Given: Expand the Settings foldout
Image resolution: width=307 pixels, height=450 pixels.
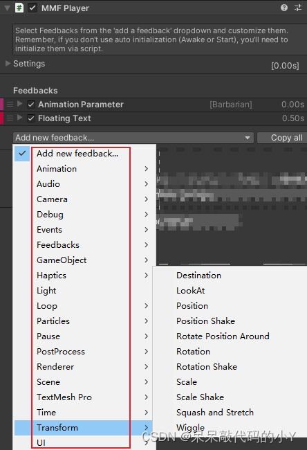Looking at the screenshot, I should click(8, 64).
